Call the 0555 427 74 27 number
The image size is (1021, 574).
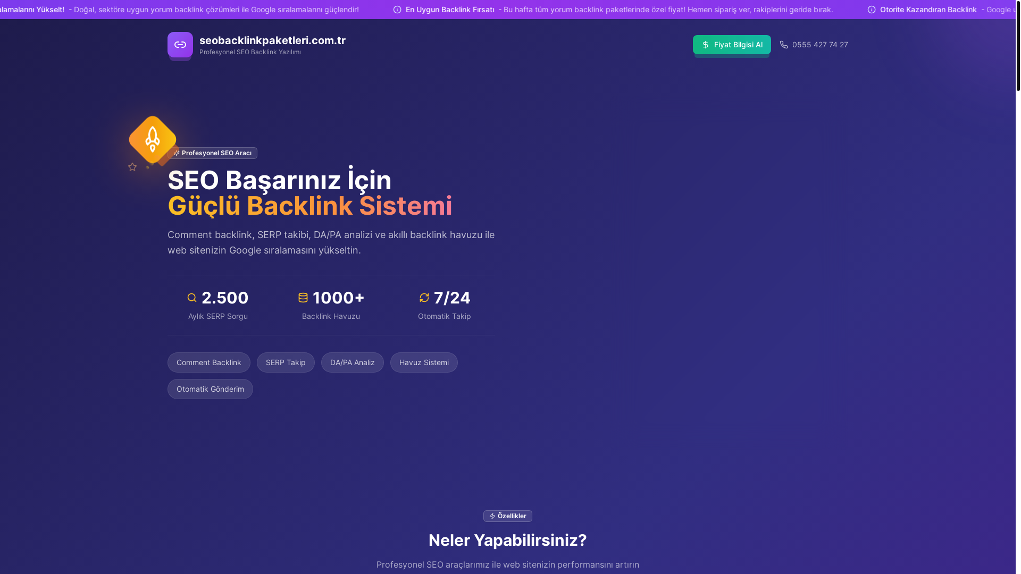820,45
